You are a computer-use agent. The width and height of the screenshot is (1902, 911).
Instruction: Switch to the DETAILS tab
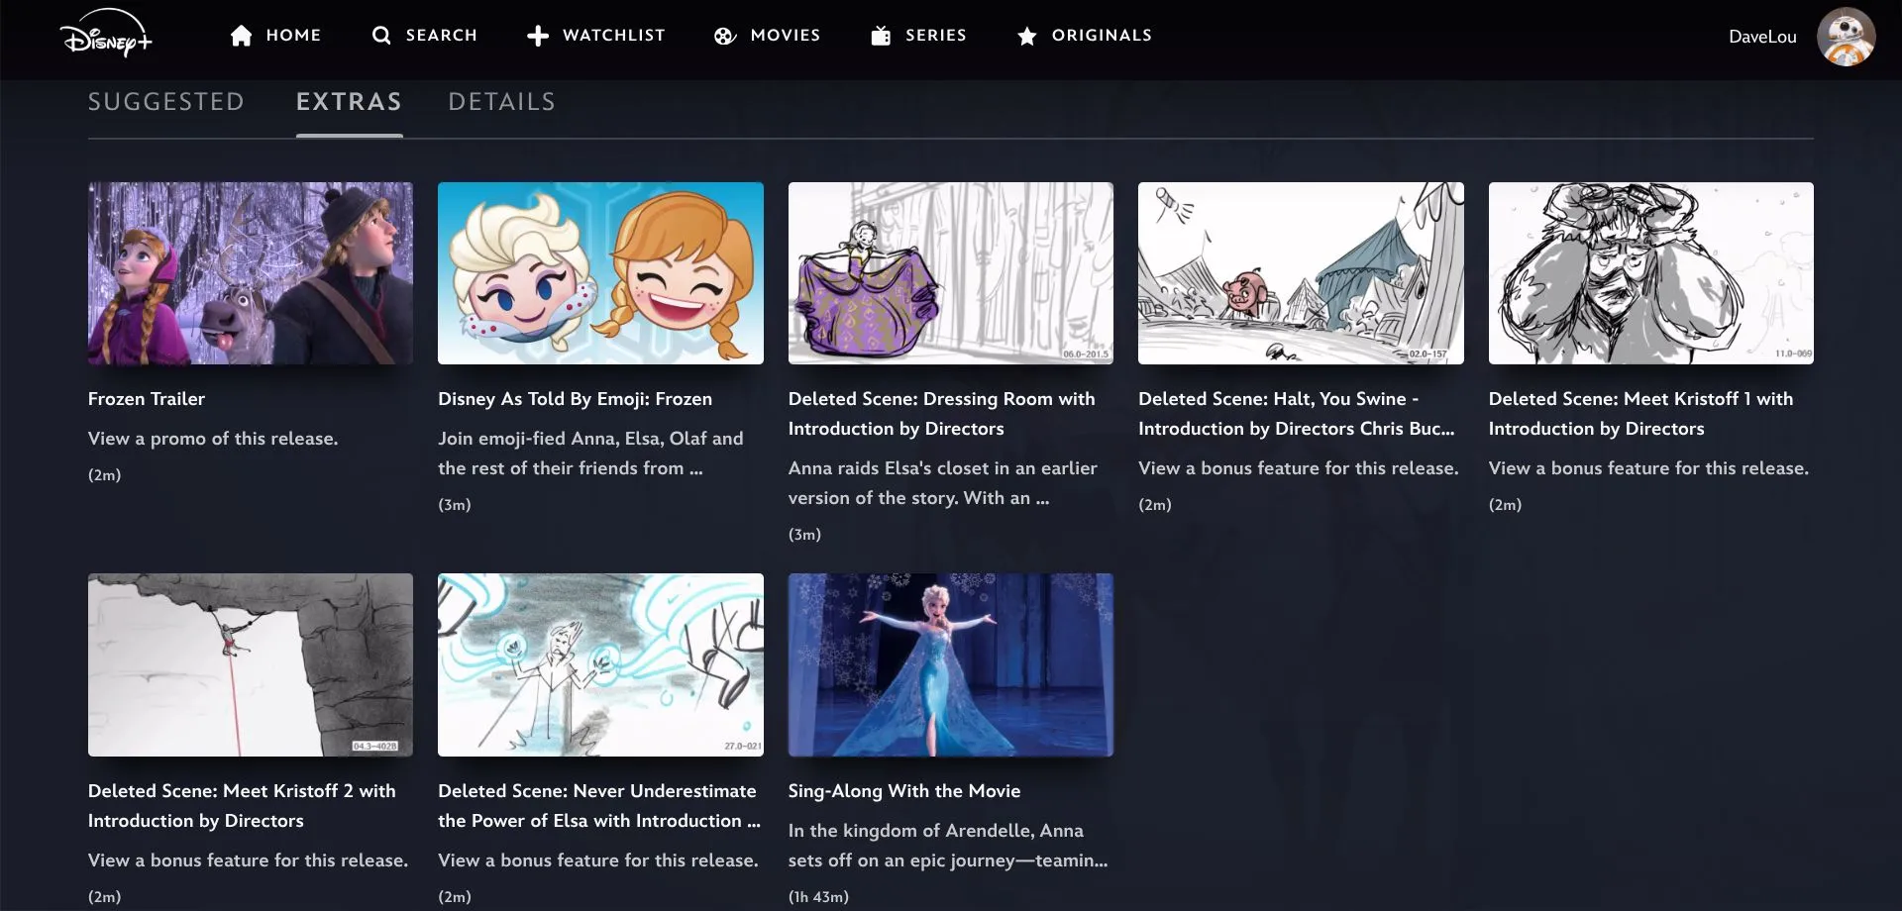502,102
